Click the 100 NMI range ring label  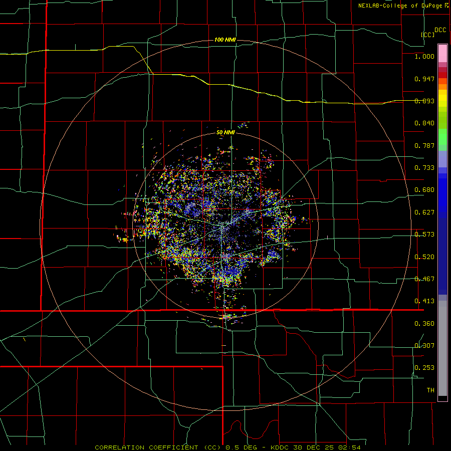point(225,40)
